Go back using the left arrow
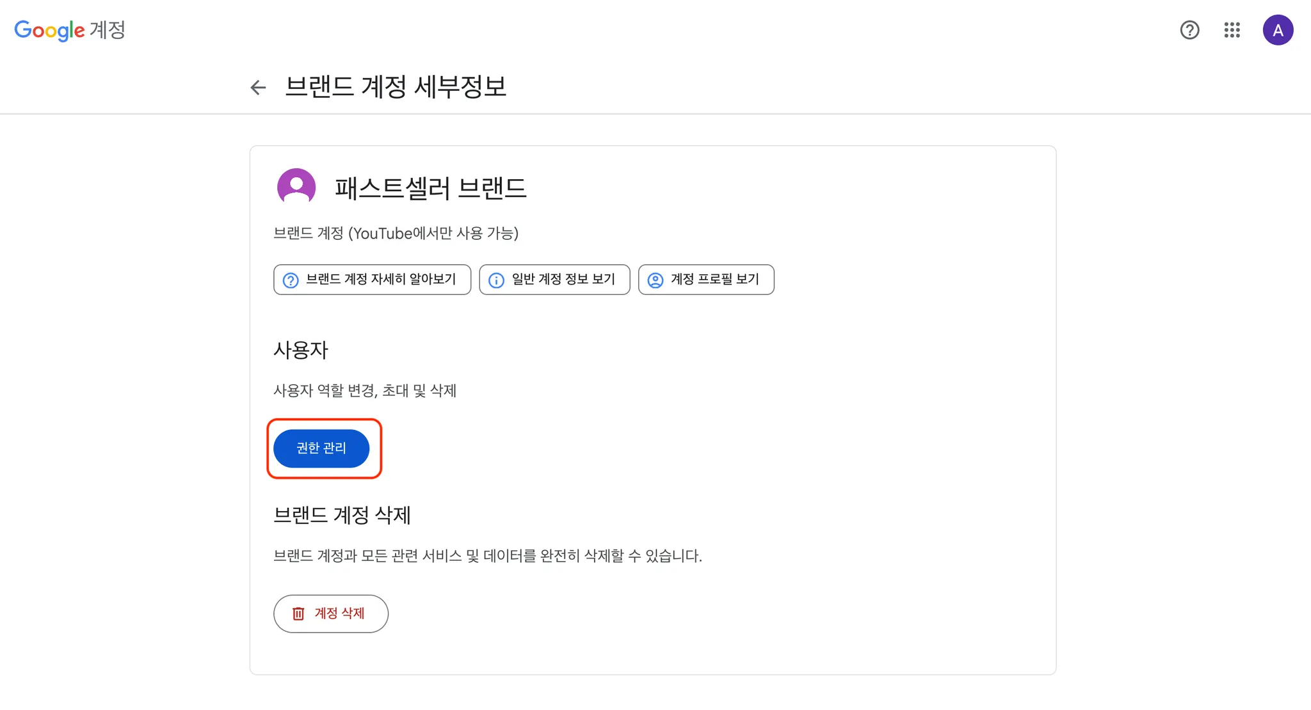Screen dimensions: 1311x710 258,88
